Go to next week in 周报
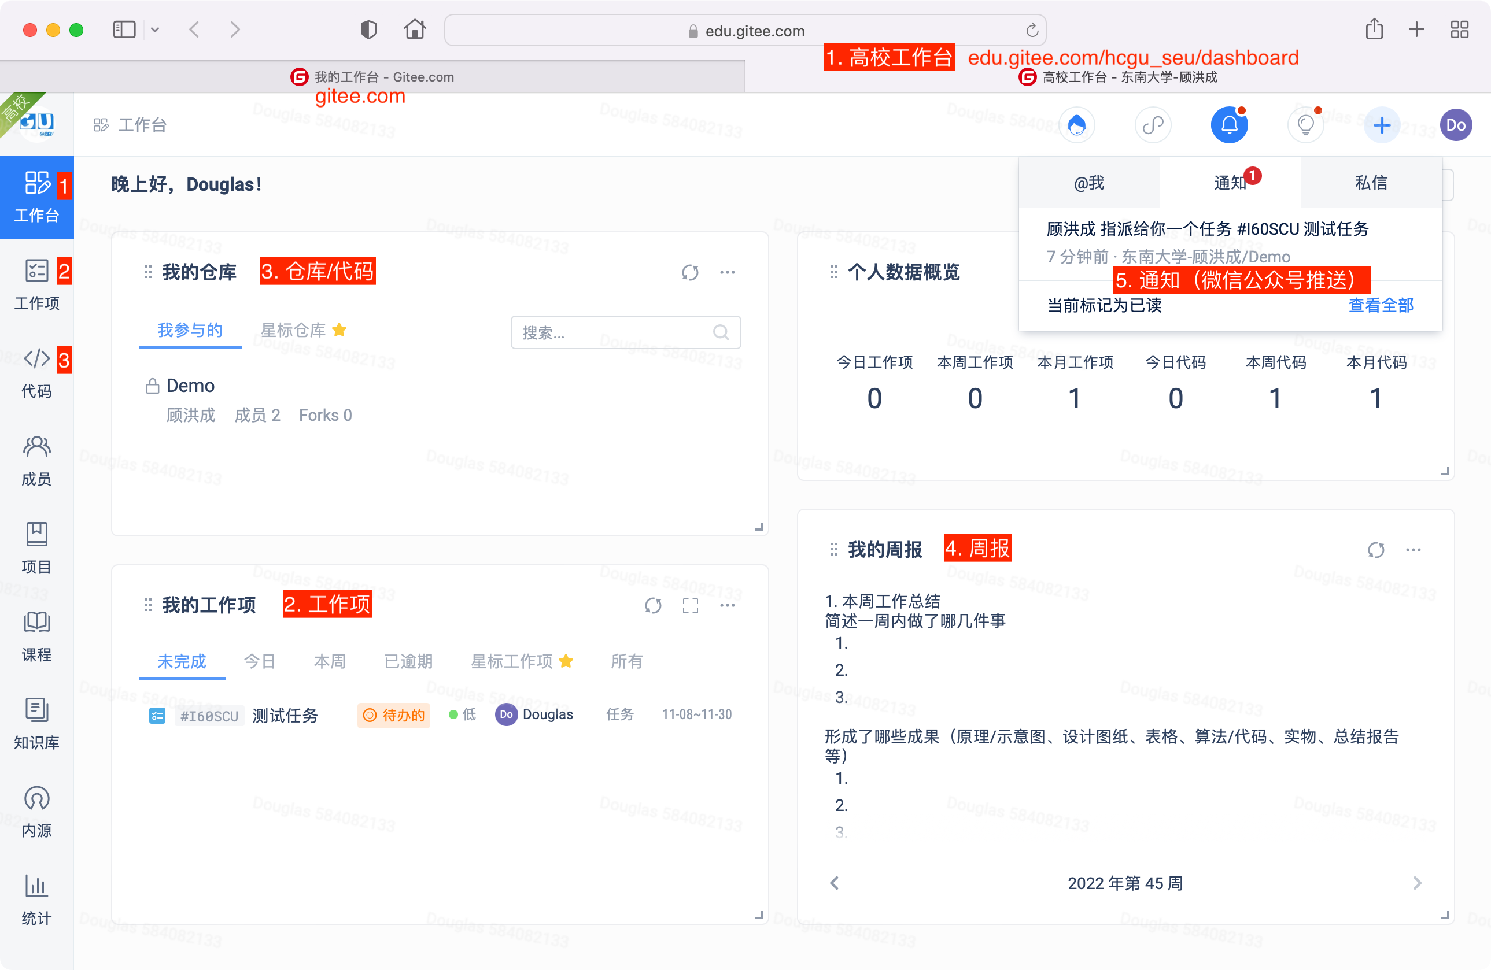This screenshot has height=970, width=1491. pyautogui.click(x=1417, y=883)
